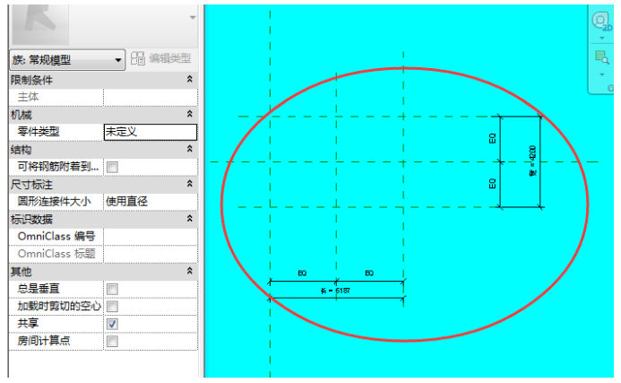Enable the 可将钢筋附着到 checkbox
The width and height of the screenshot is (621, 383).
click(112, 167)
